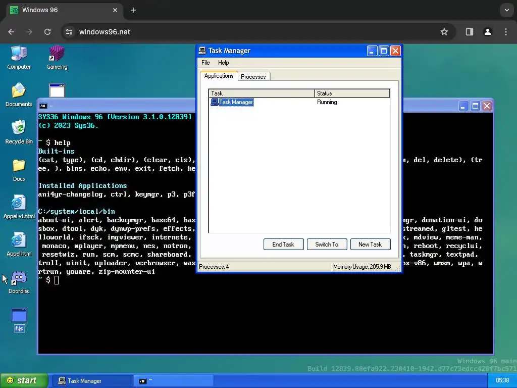Open Appel v1.html desktop file
Screen dimensions: 517x388
click(x=19, y=207)
